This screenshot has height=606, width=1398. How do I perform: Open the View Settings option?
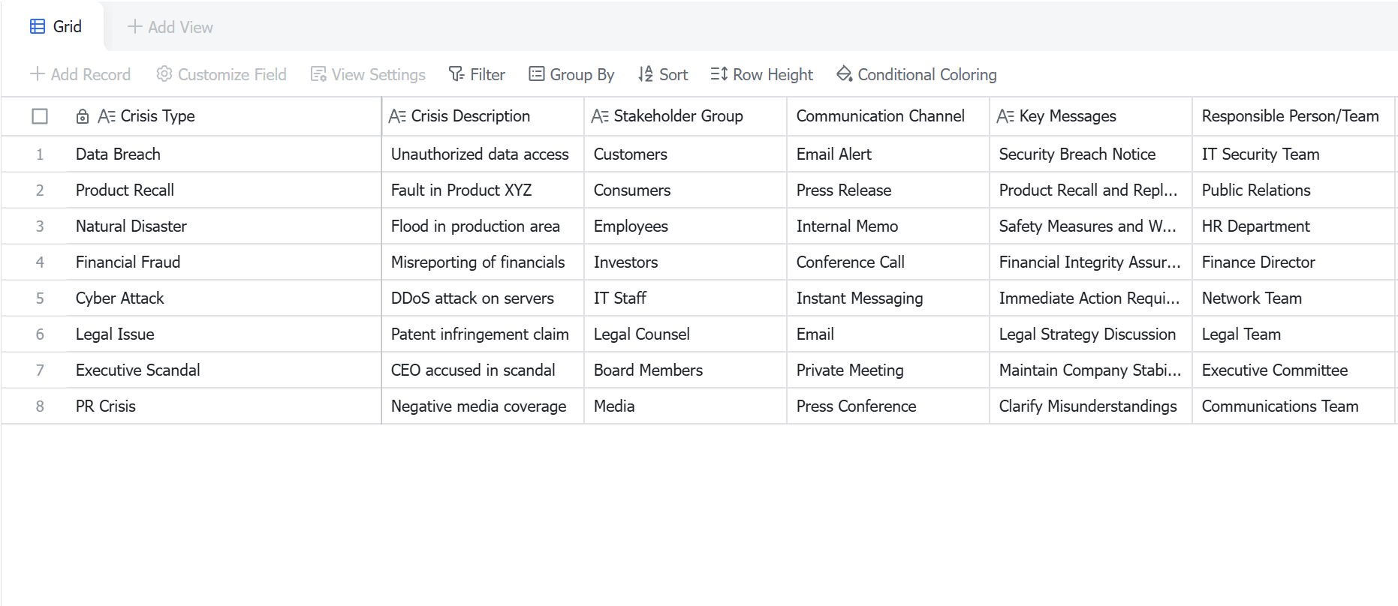pos(368,74)
